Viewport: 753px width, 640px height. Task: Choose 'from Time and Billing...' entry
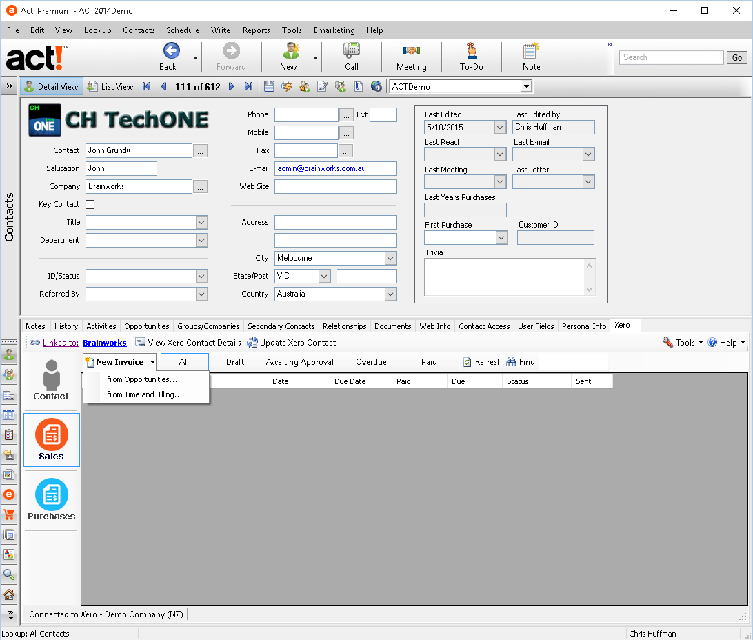(146, 394)
